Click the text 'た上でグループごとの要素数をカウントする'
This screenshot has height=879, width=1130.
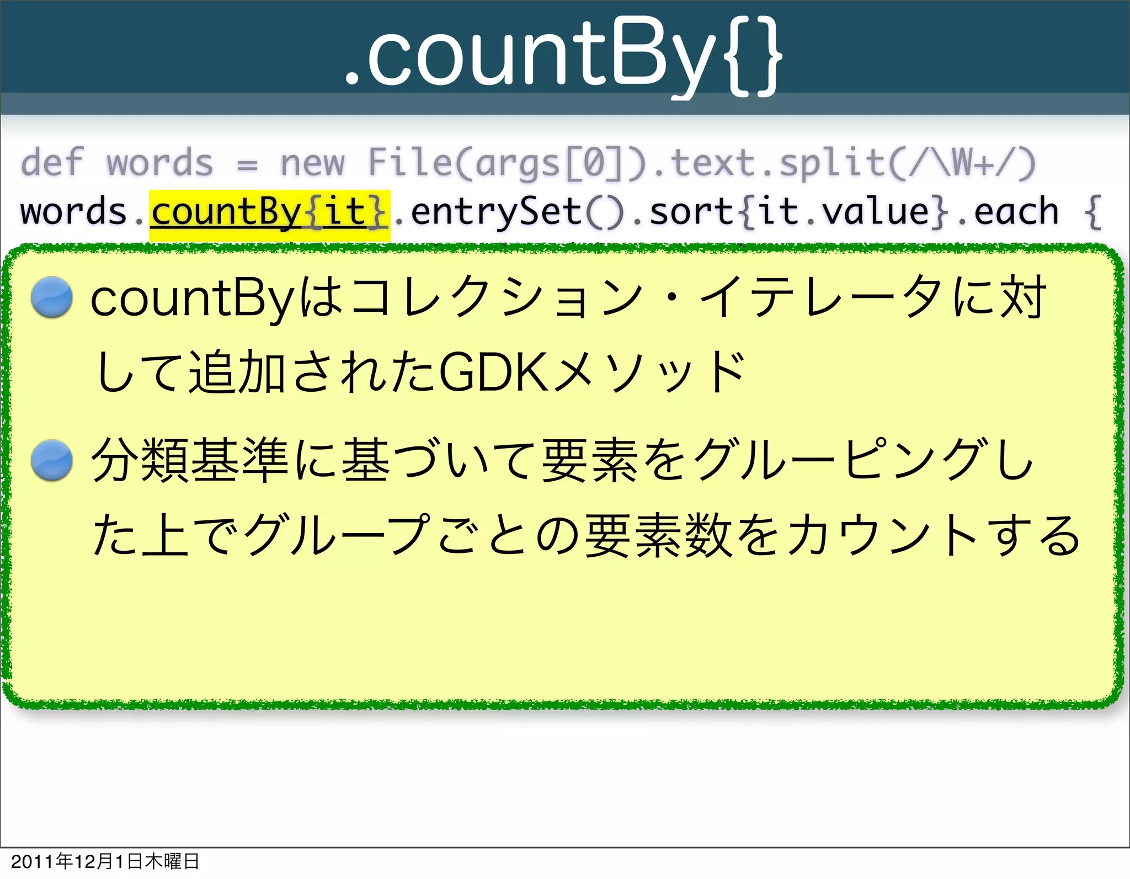[587, 534]
